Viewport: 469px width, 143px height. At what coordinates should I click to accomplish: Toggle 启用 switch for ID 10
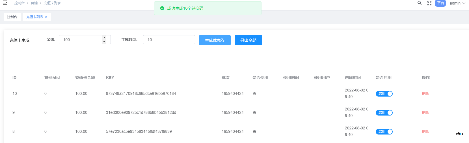coord(384,94)
